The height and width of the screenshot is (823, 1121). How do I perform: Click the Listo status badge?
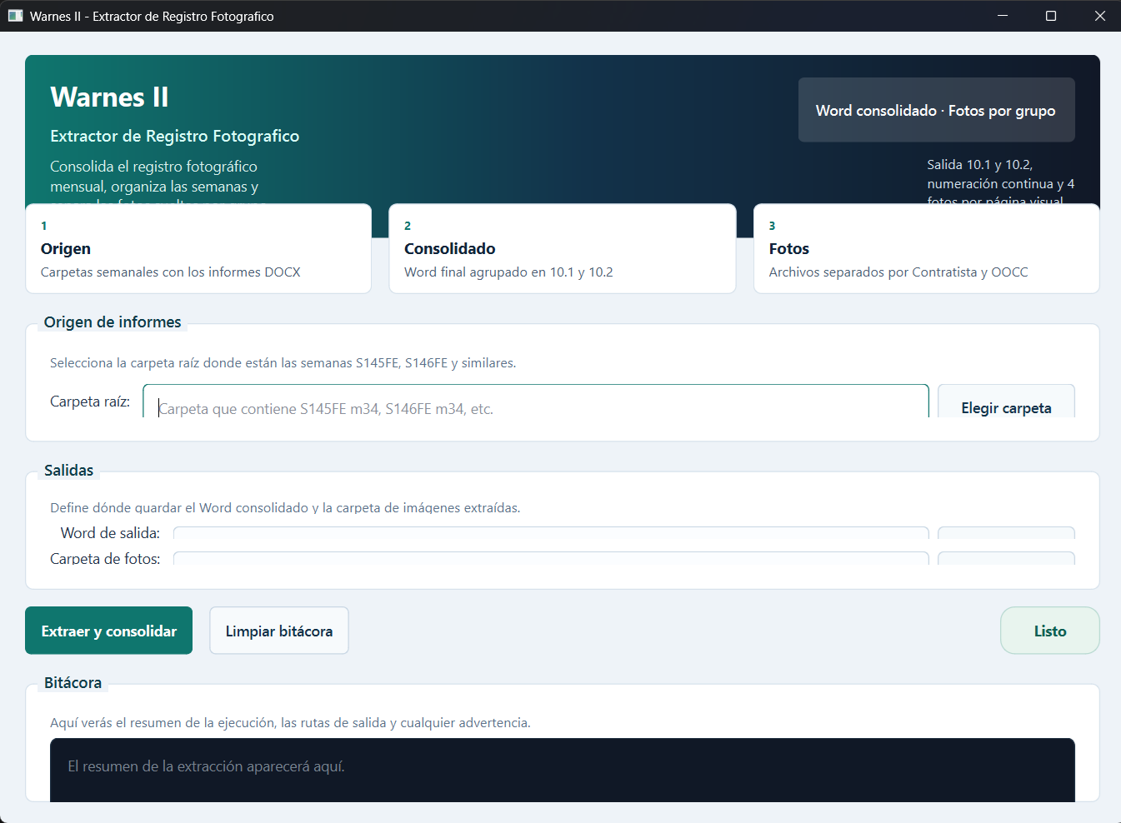(1050, 631)
